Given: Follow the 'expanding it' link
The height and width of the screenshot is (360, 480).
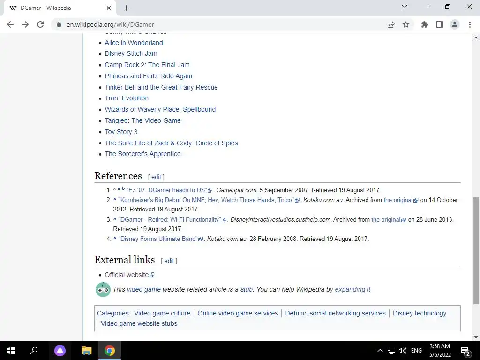Looking at the screenshot, I should (x=352, y=289).
